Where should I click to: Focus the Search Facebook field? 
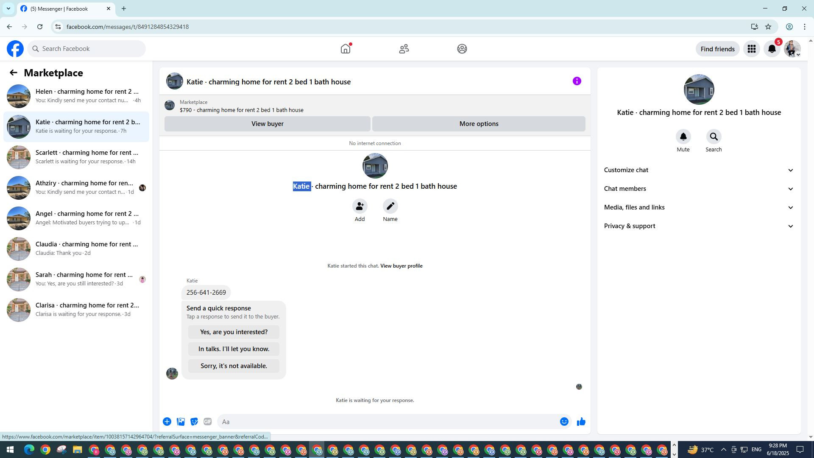(x=86, y=49)
